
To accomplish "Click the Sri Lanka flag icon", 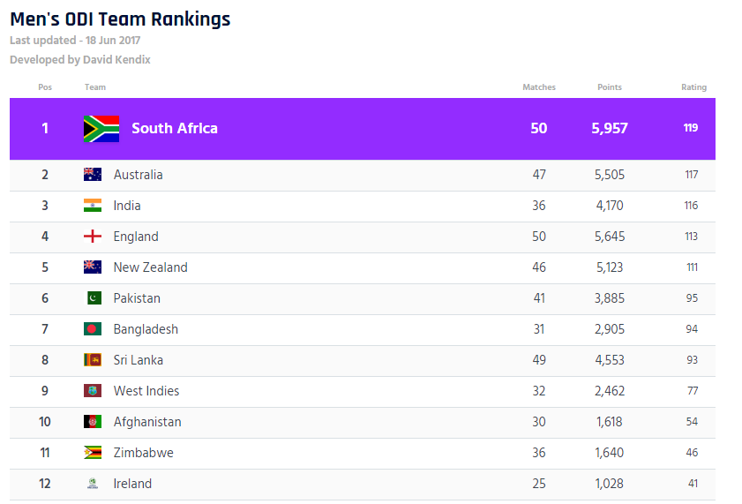I will click(93, 360).
